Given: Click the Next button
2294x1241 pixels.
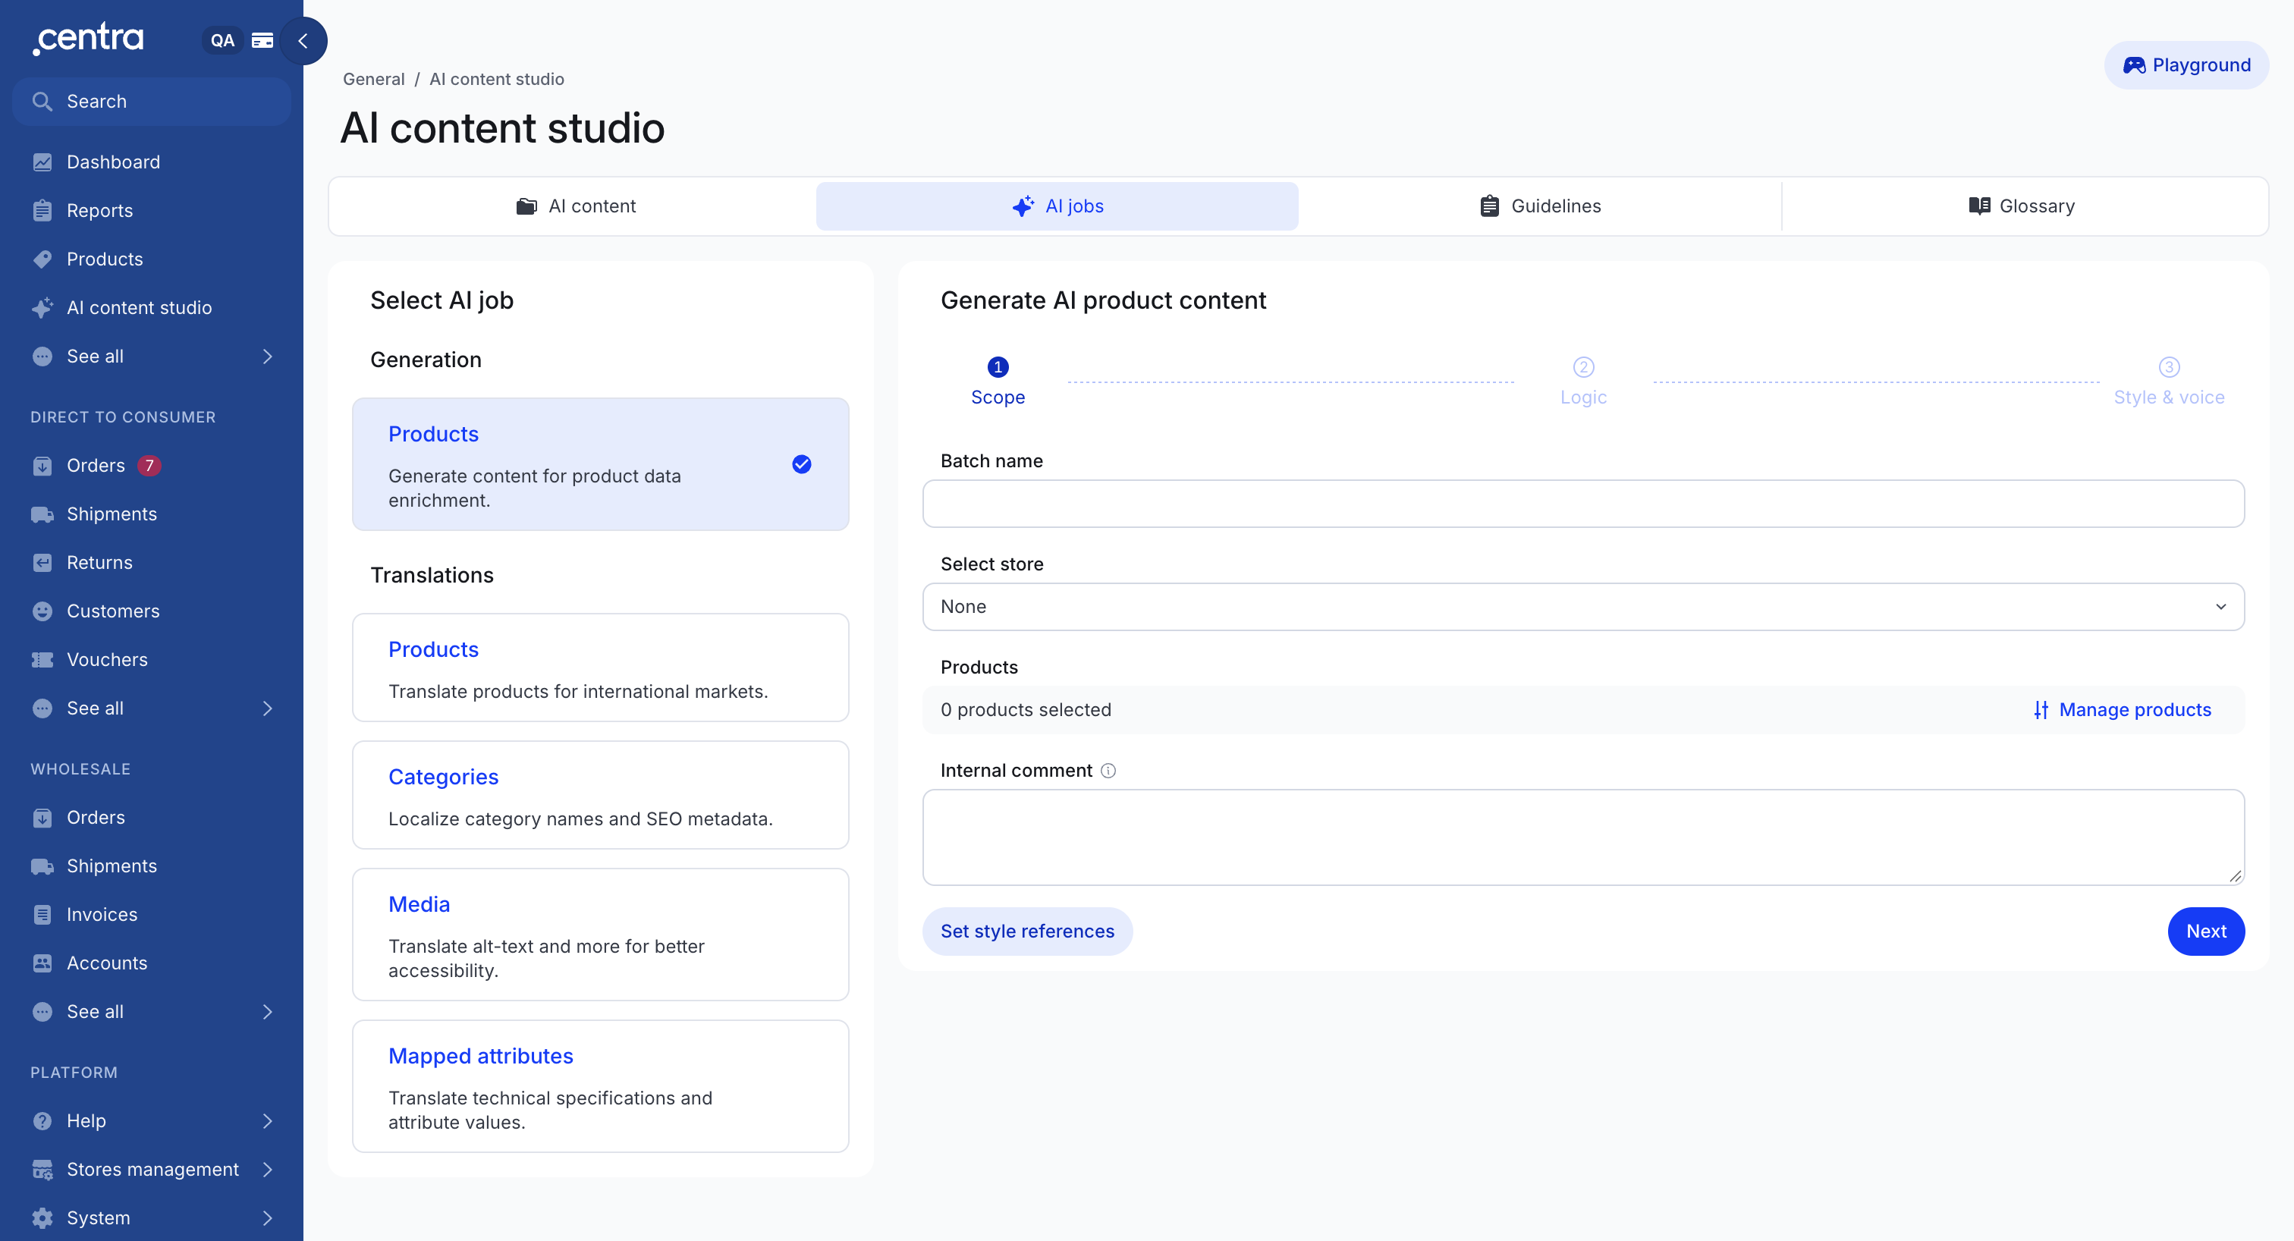Looking at the screenshot, I should [x=2206, y=932].
